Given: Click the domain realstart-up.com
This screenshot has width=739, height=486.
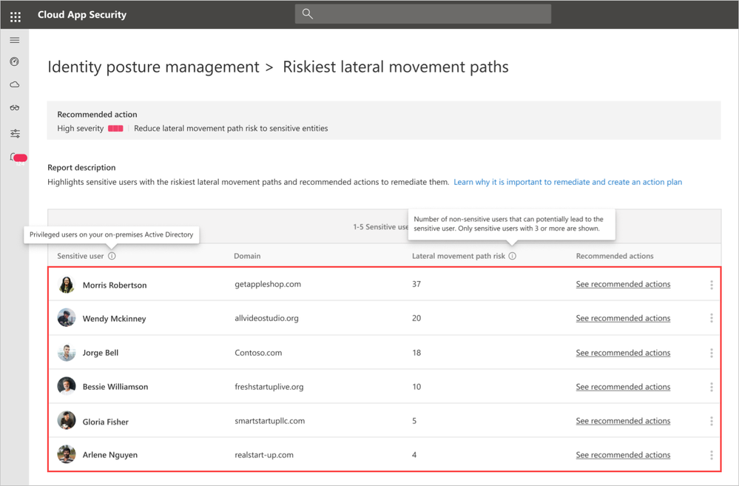Looking at the screenshot, I should [264, 455].
